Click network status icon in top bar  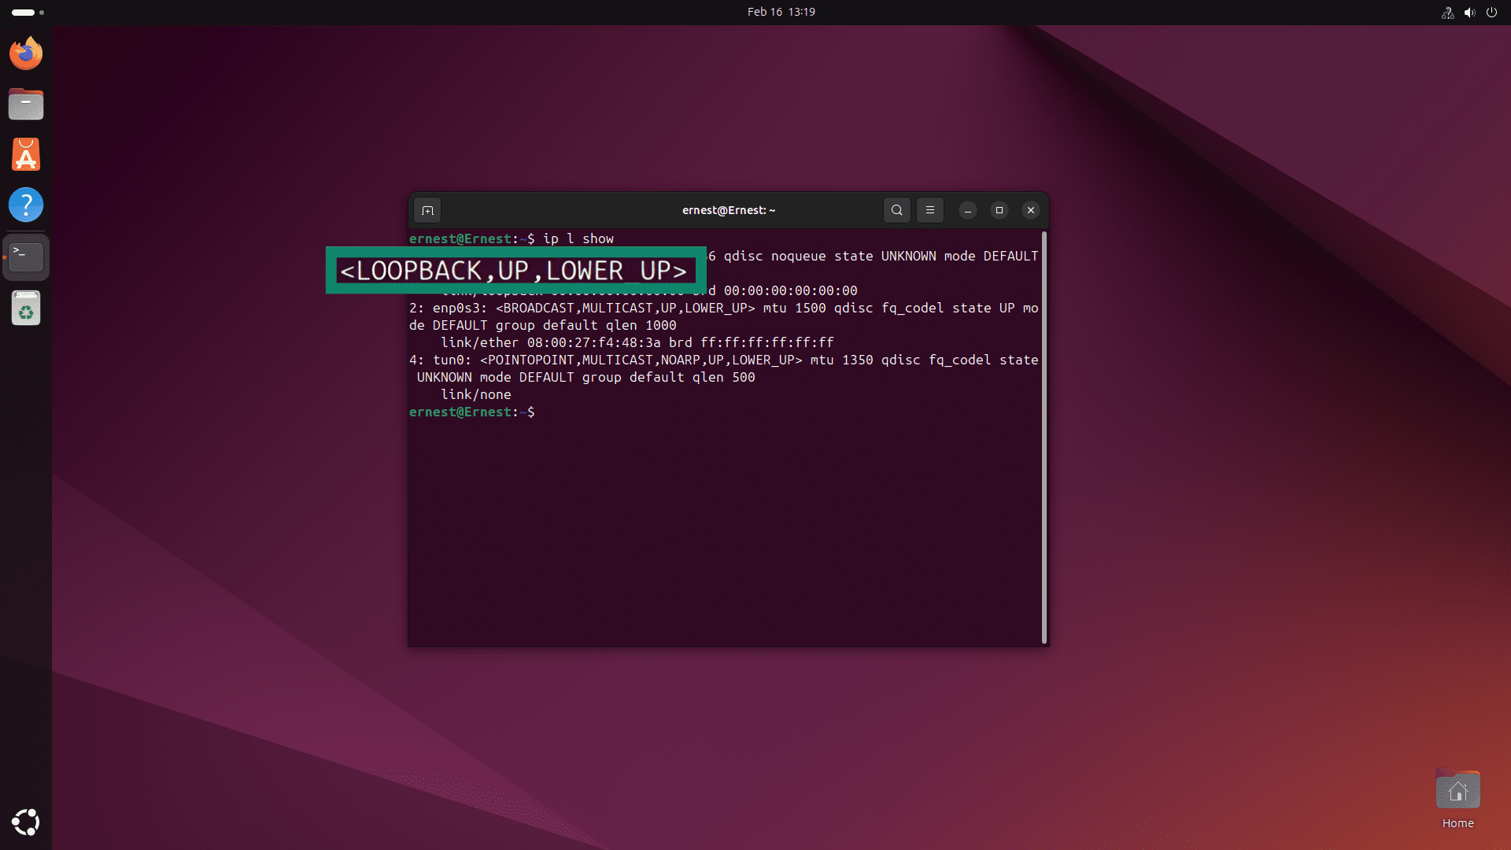(x=1447, y=13)
